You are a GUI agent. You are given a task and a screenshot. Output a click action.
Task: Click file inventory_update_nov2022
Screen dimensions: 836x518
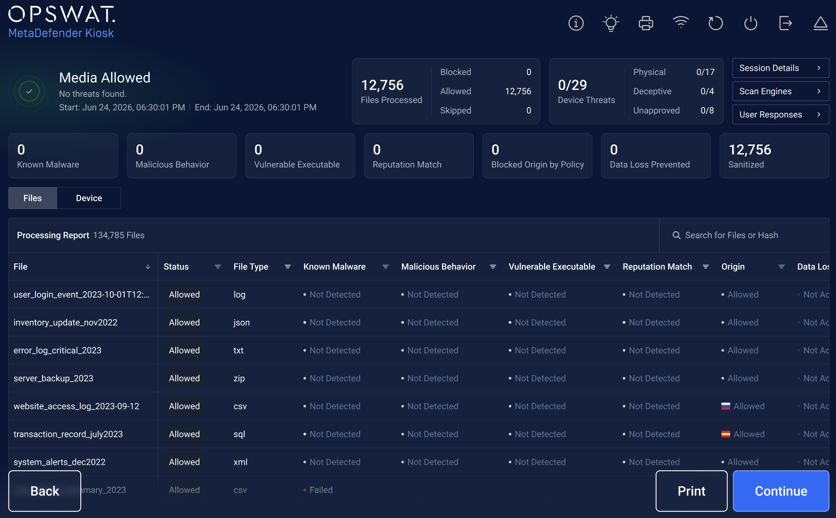(65, 322)
